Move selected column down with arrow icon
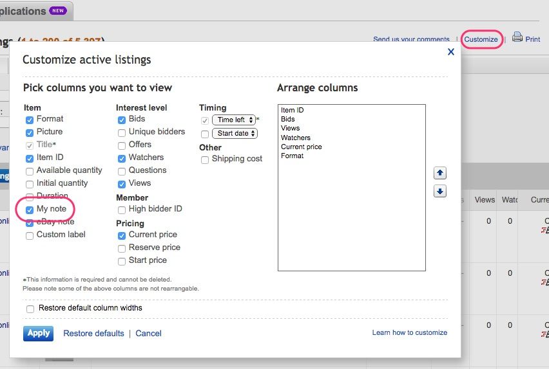This screenshot has height=369, width=549. tap(440, 191)
